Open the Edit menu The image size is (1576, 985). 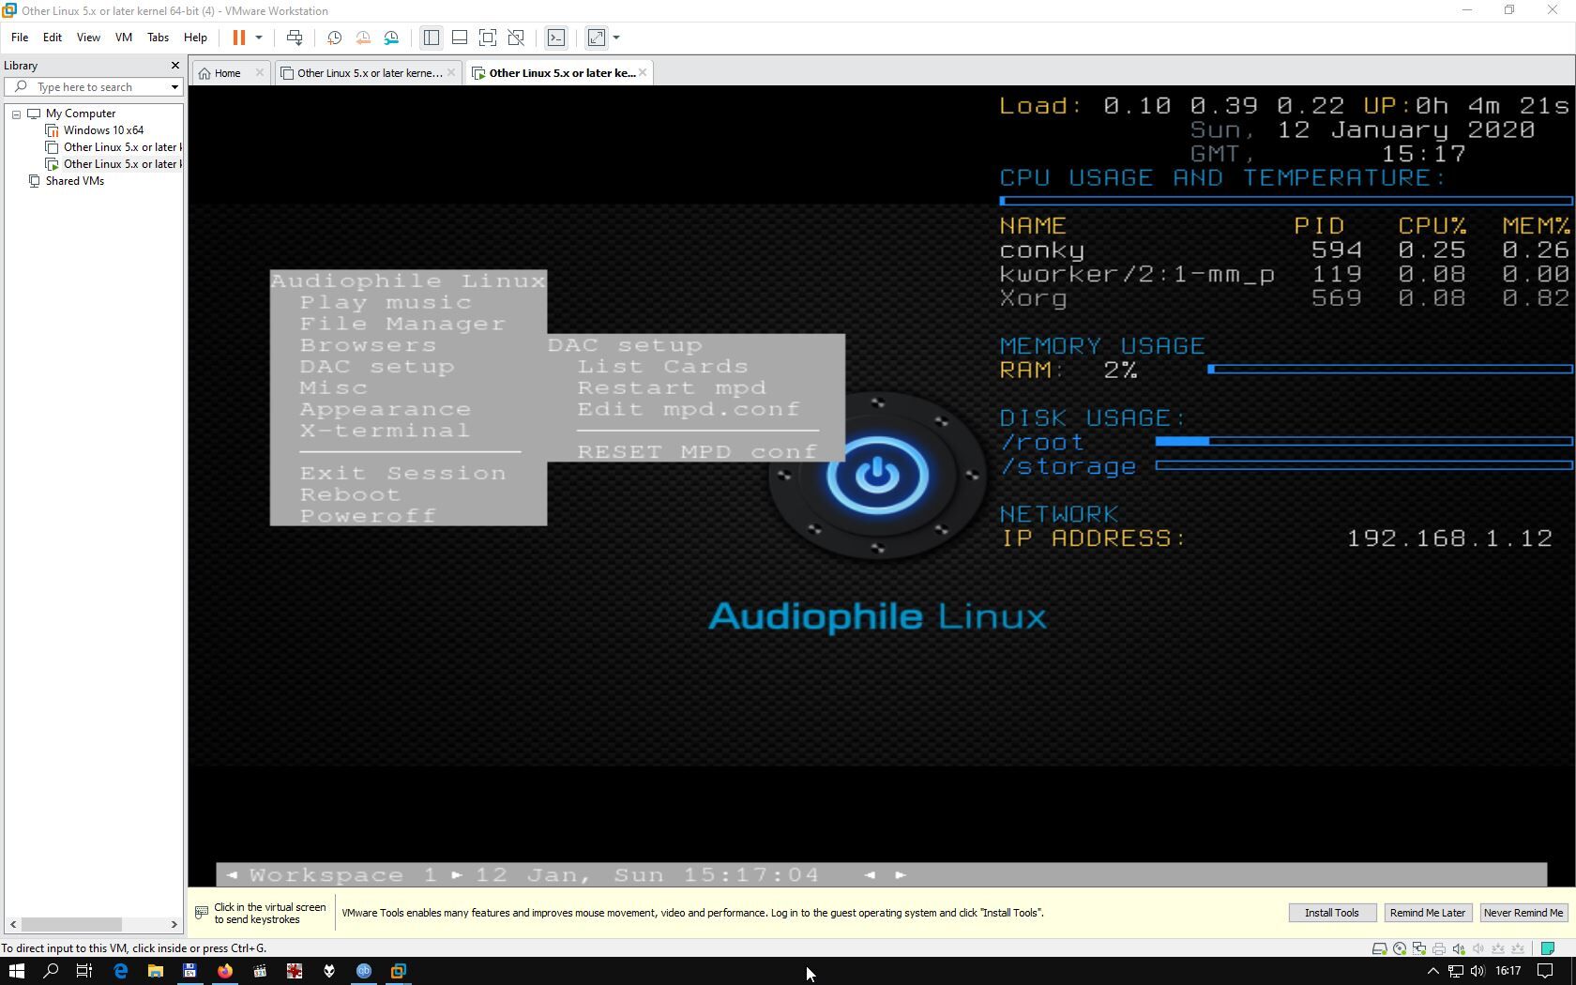click(x=53, y=38)
